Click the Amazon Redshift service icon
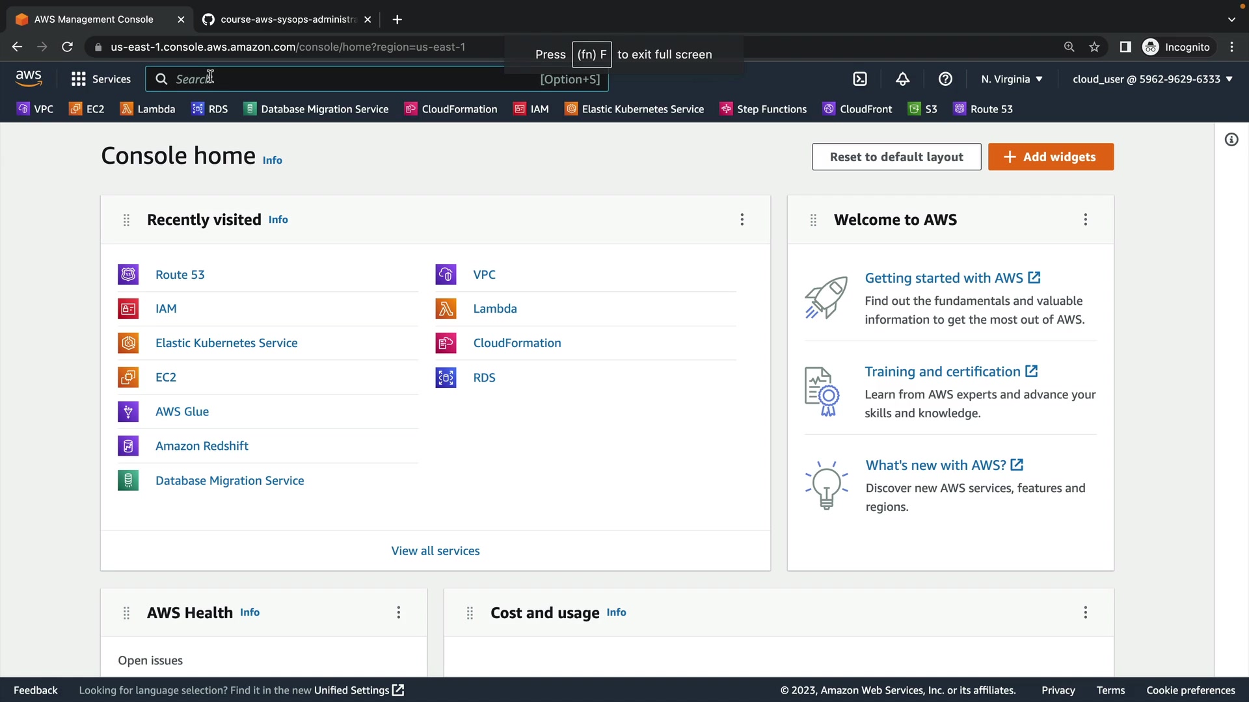1249x702 pixels. [x=128, y=446]
